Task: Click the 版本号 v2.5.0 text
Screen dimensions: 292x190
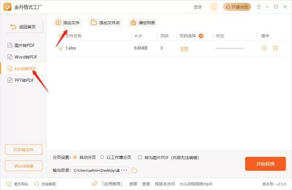Action: tap(274, 184)
